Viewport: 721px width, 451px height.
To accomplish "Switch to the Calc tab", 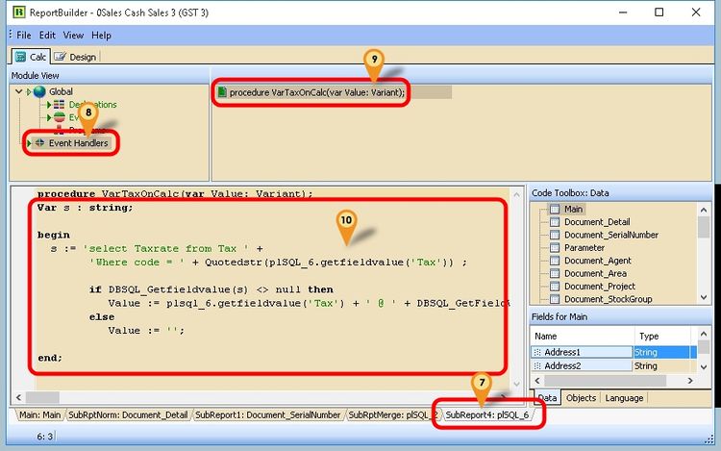I will point(31,57).
